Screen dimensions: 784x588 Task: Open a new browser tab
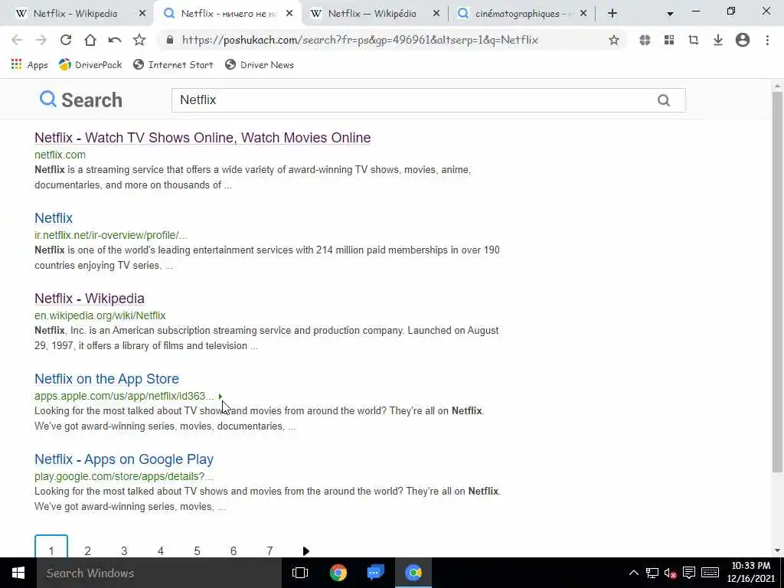click(x=612, y=14)
